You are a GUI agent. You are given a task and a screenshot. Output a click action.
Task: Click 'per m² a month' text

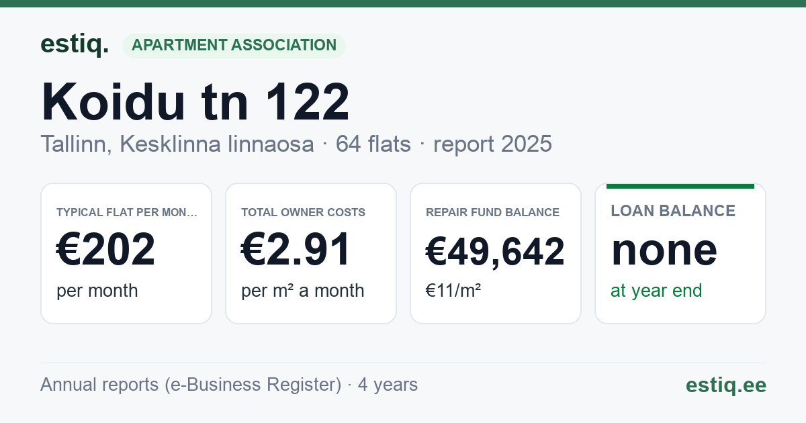303,291
